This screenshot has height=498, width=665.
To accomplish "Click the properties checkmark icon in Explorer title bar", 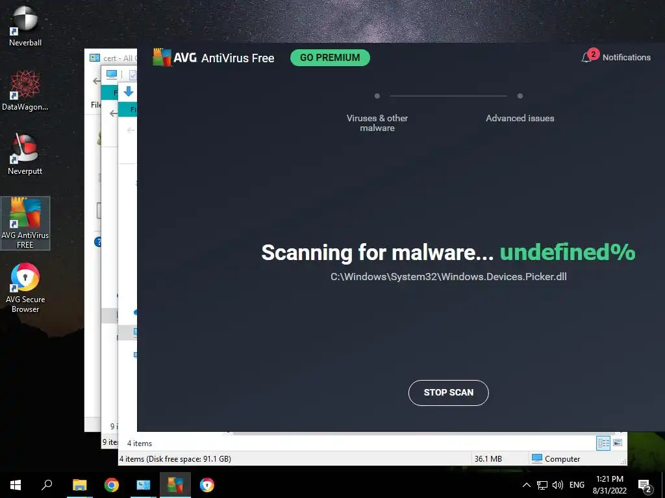I will point(132,75).
